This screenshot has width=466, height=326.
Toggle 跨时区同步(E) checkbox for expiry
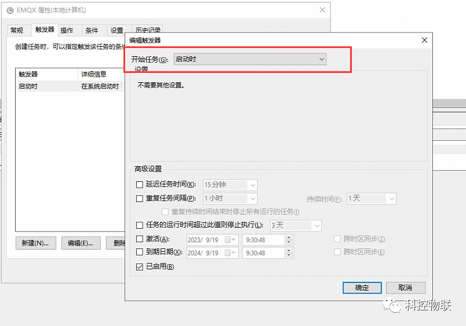tap(337, 252)
